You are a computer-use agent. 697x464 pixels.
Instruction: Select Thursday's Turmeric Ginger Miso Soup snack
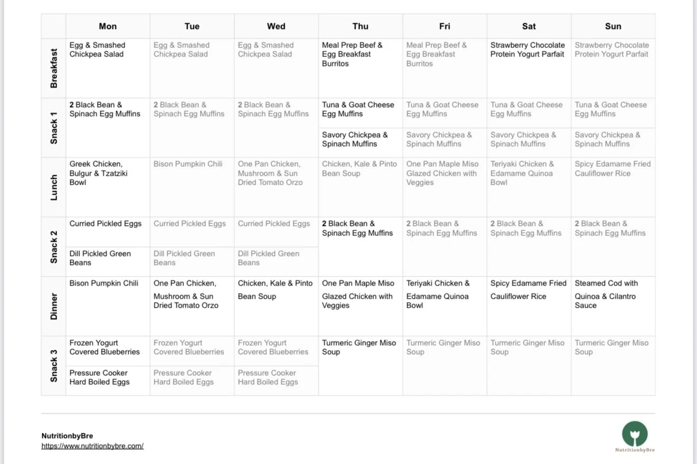[359, 347]
